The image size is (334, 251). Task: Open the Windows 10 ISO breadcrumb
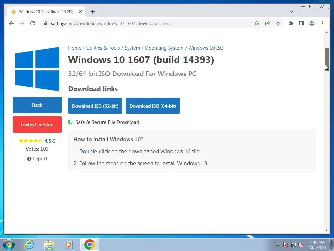point(206,48)
